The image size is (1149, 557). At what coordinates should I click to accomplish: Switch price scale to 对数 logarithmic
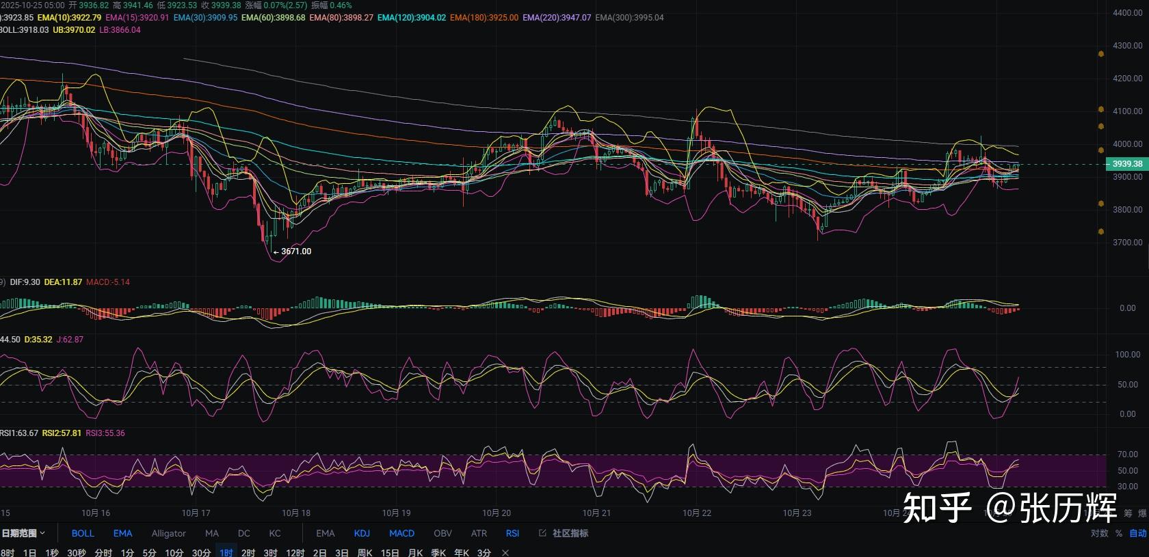click(1099, 533)
